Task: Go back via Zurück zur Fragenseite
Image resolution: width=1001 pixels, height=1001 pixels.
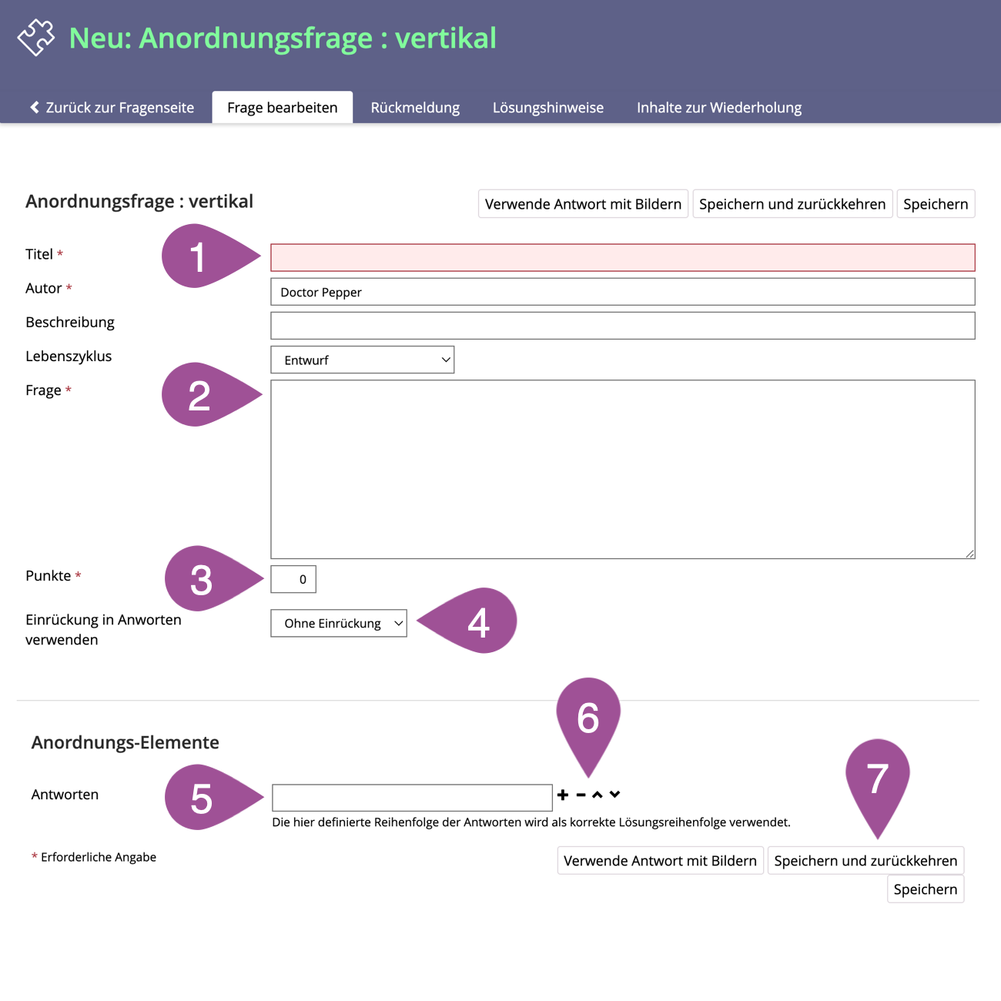Action: 112,108
